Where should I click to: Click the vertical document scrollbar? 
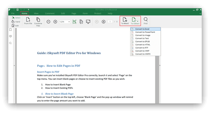[157, 79]
